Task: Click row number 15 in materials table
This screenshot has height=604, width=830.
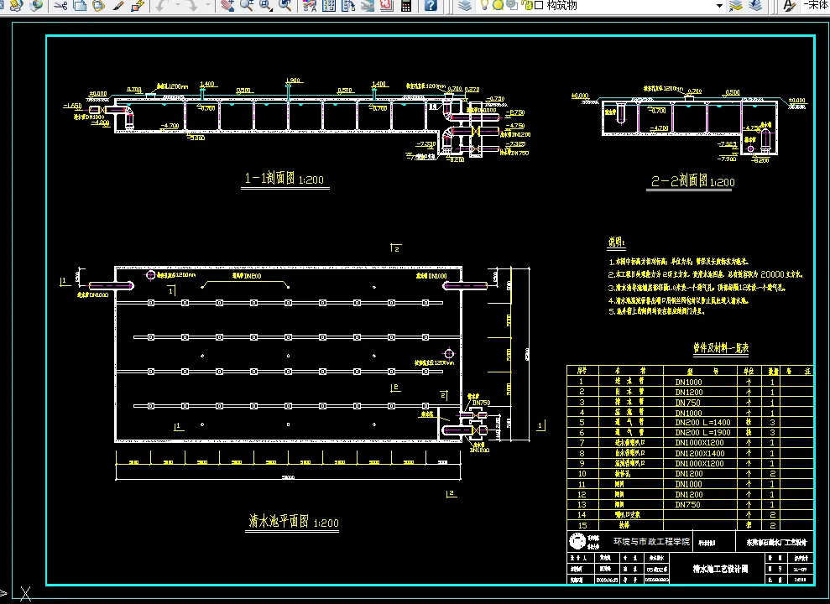Action: click(582, 525)
